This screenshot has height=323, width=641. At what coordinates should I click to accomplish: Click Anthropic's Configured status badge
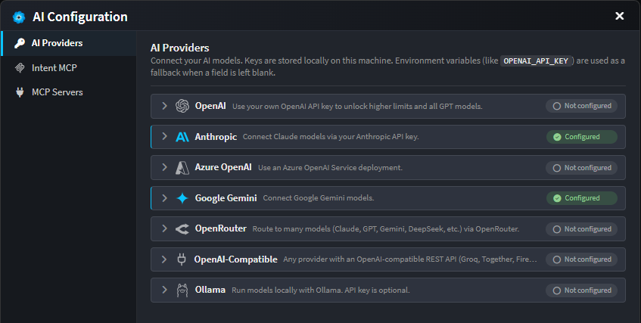pos(582,137)
